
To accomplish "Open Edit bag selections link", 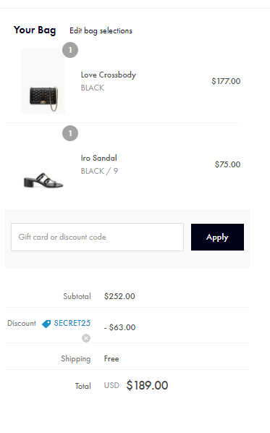I will click(x=101, y=30).
